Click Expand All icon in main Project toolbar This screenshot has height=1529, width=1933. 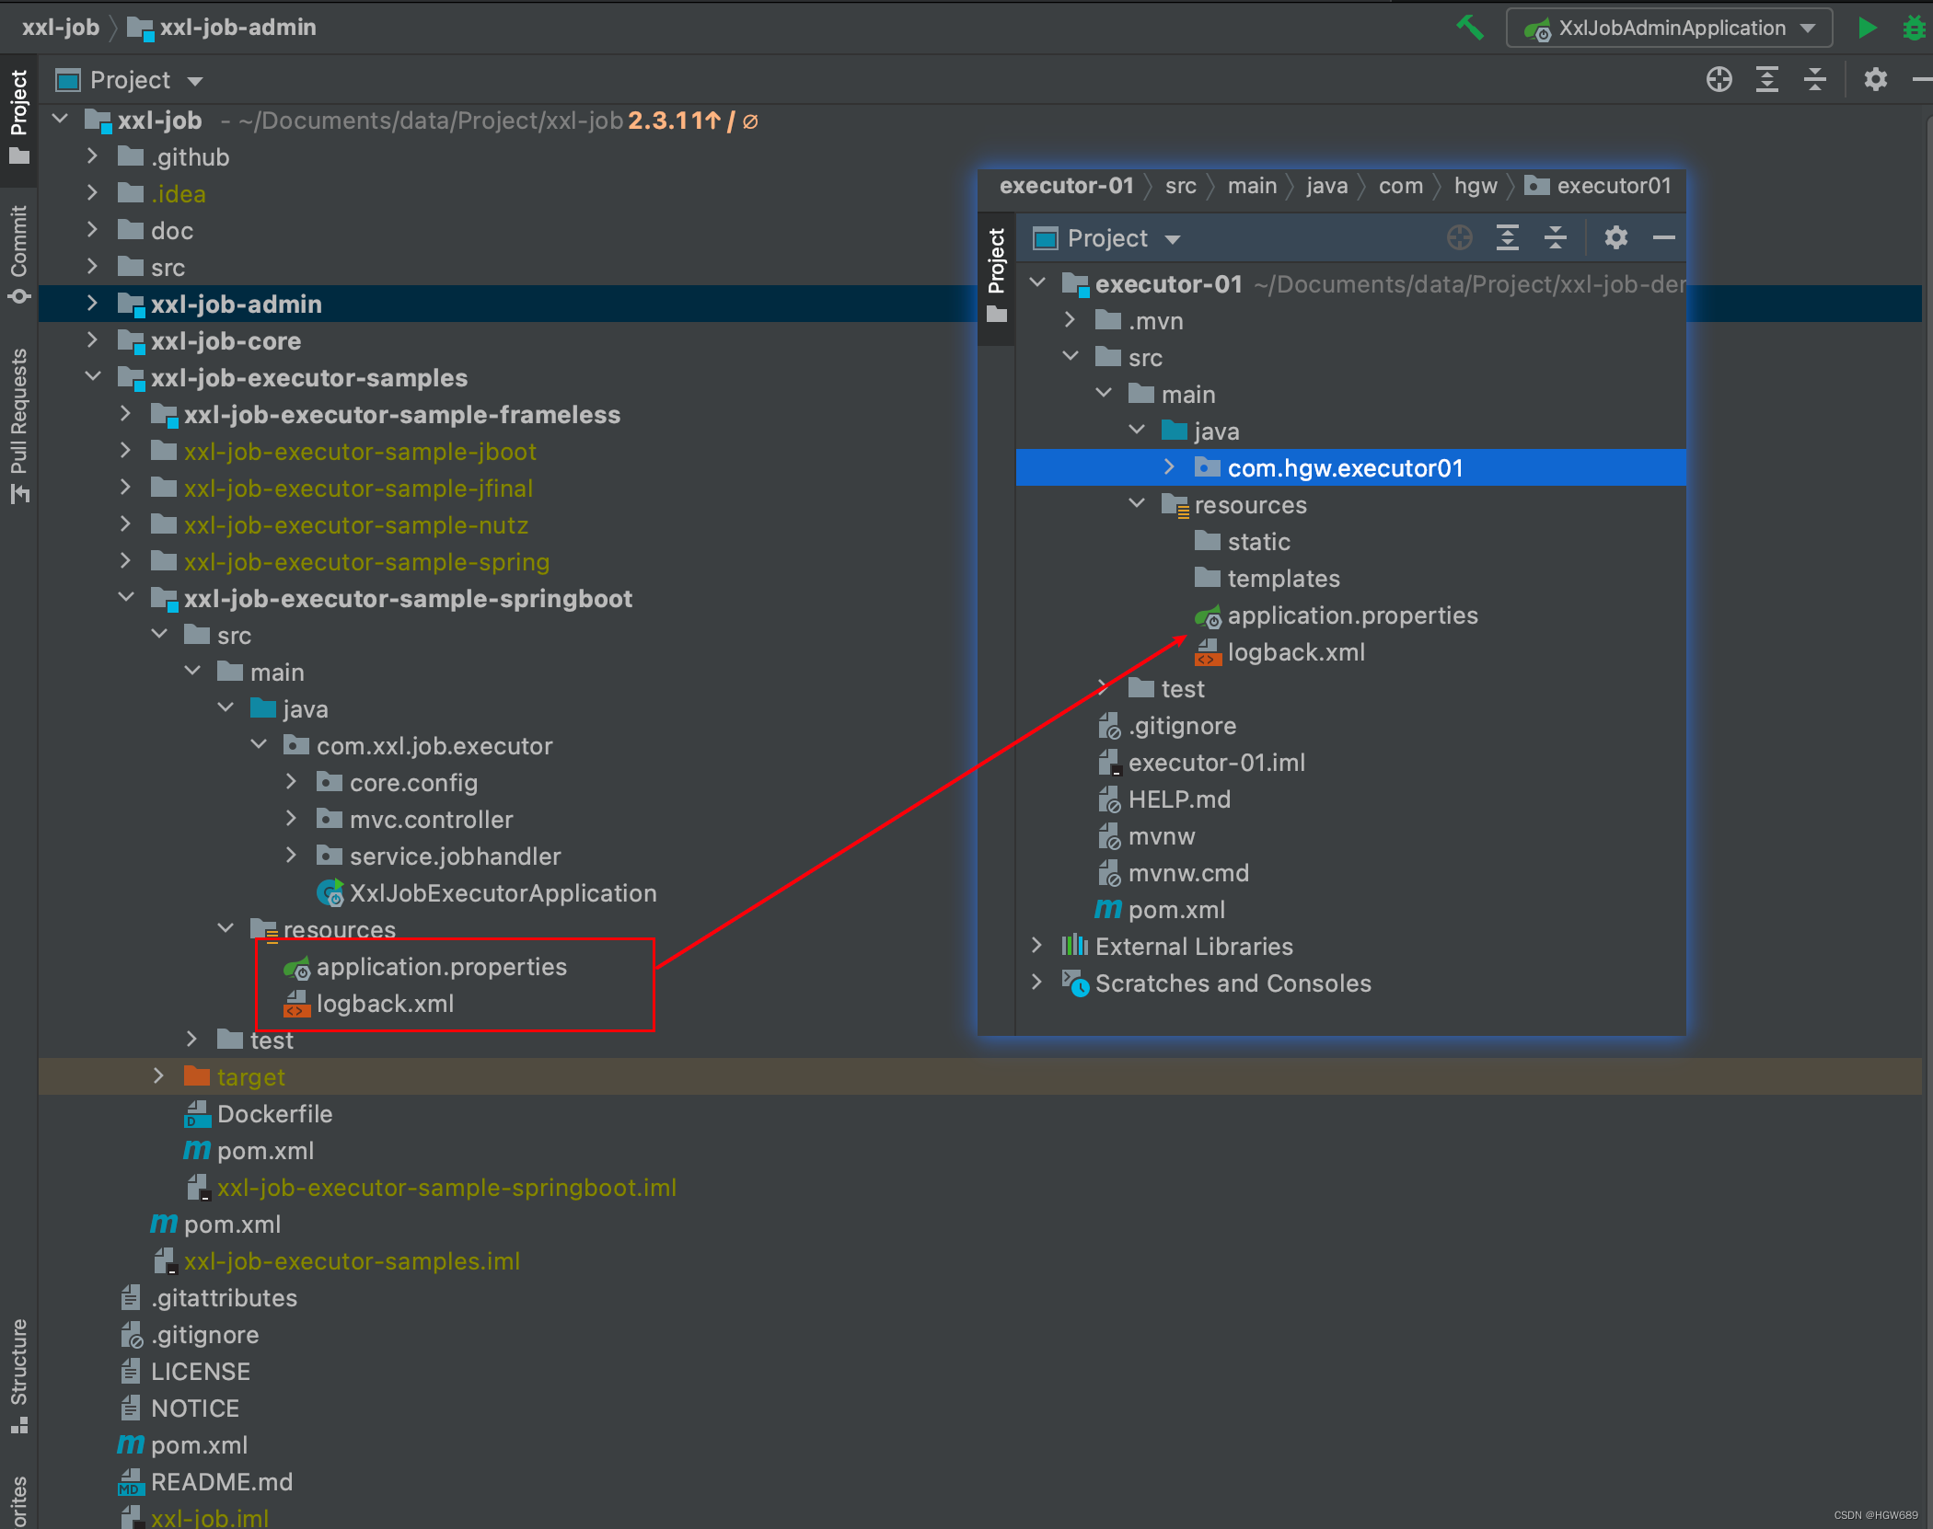pos(1766,80)
